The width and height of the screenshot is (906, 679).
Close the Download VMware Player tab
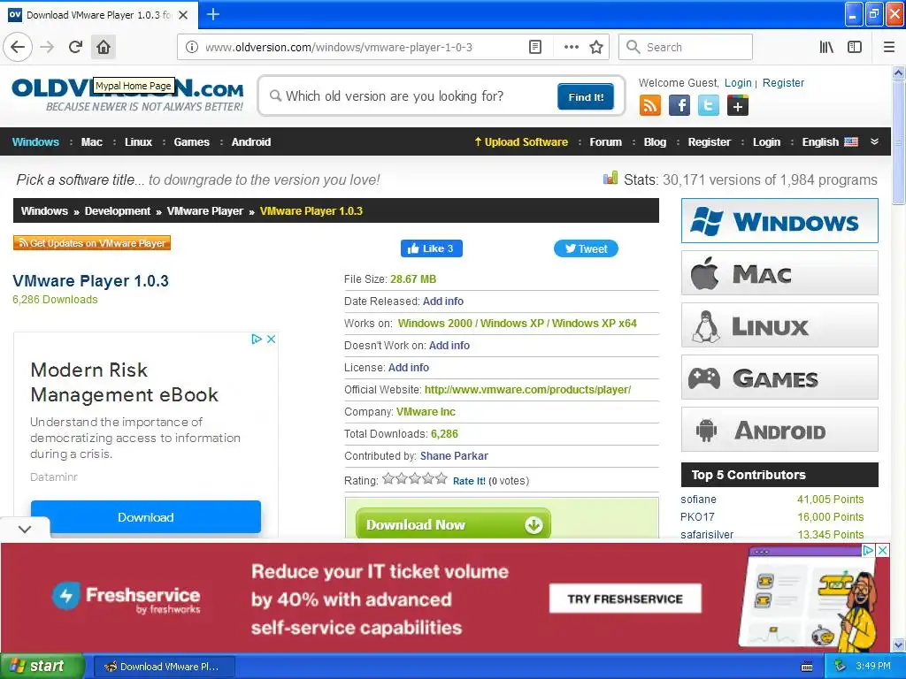tap(183, 15)
